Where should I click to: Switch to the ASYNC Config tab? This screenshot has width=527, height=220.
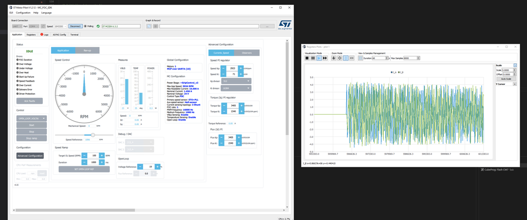tap(60, 35)
